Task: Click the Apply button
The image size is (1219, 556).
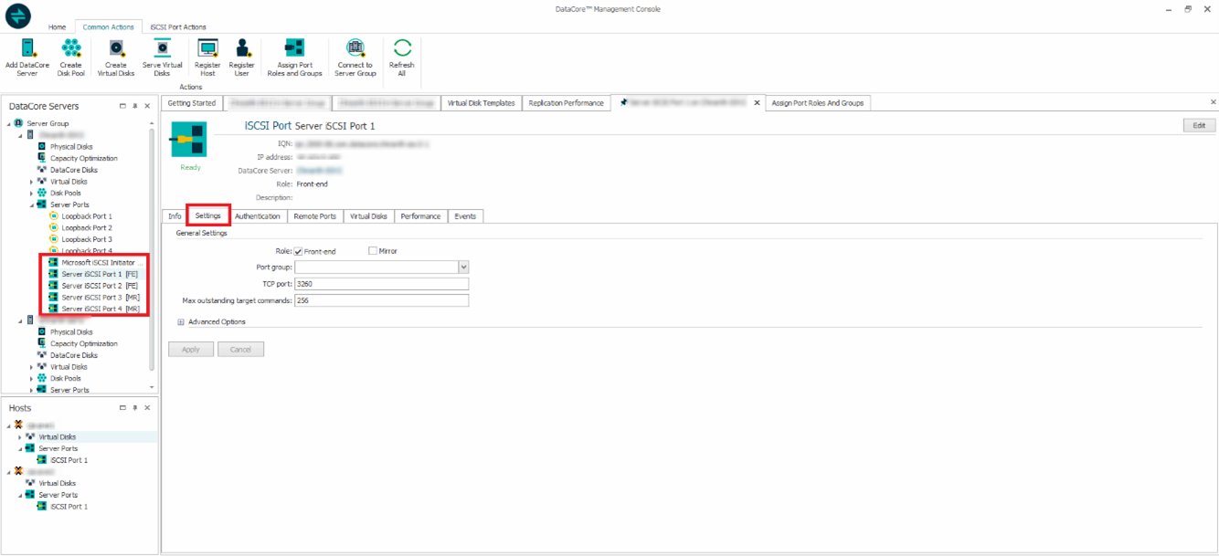Action: (x=191, y=350)
